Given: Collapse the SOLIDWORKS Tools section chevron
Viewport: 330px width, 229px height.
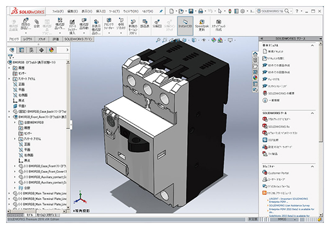Looking at the screenshot, I should [312, 113].
